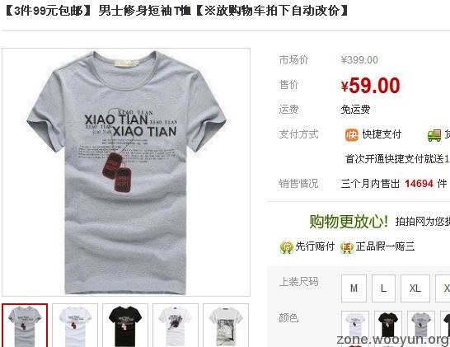The height and width of the screenshot is (347, 450).
Task: Click the 14694 units sold number
Action: [x=419, y=184]
